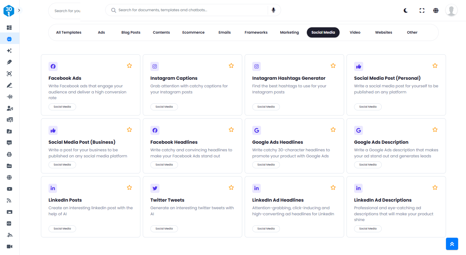Open the Other tab

coord(412,32)
